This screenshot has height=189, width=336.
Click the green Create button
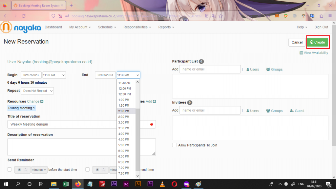318,42
